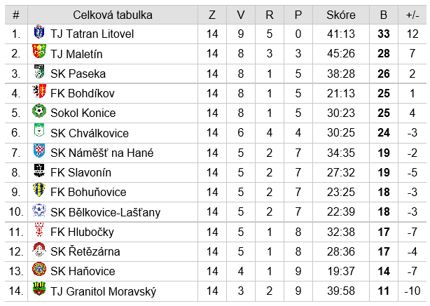Click the TJ Tatran Litovel club crest
Screen dimensions: 430x306
tap(39, 32)
